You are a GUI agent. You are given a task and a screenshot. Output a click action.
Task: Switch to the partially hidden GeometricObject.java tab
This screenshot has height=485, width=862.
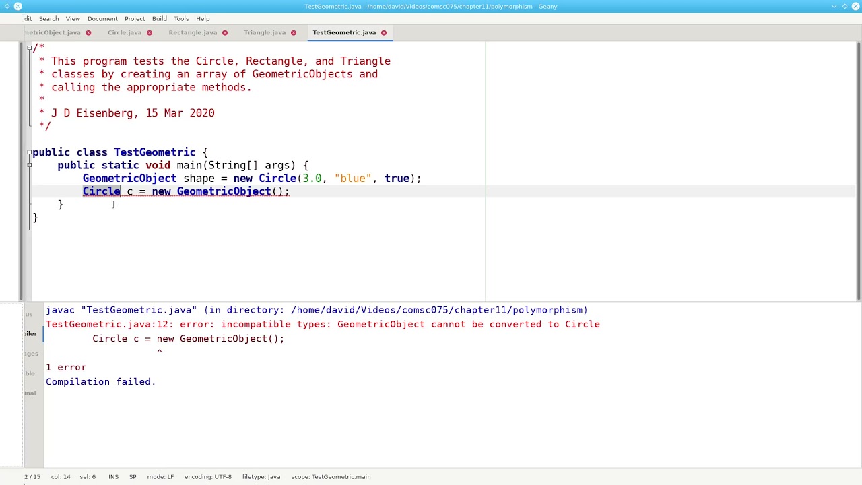tap(53, 32)
